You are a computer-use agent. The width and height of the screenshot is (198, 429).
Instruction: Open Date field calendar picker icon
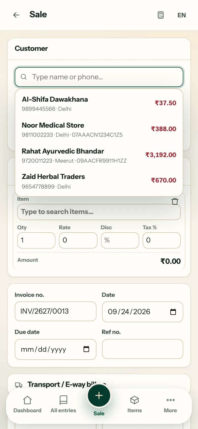[173, 312]
